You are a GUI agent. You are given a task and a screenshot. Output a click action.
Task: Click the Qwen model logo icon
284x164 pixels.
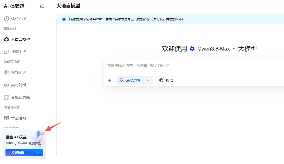tap(192, 49)
